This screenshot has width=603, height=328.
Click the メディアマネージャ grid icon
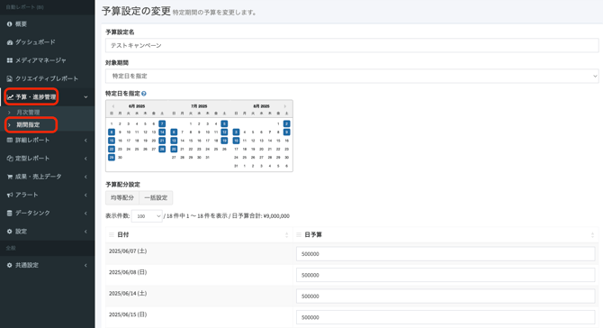10,60
